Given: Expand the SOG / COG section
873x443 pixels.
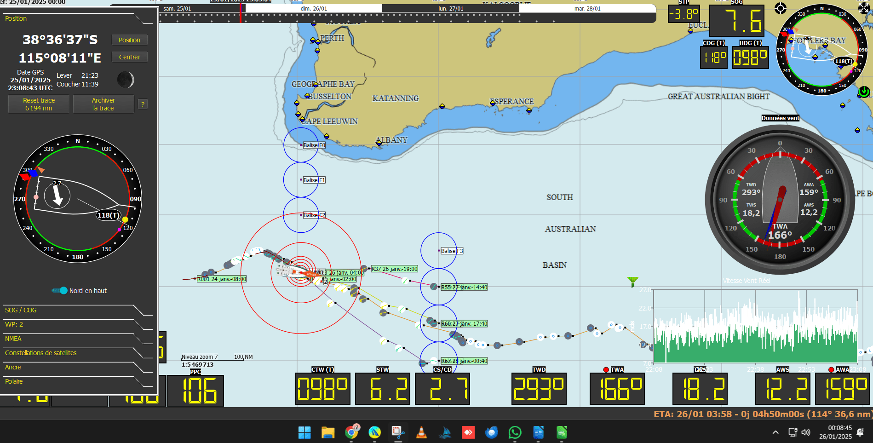Looking at the screenshot, I should click(78, 310).
